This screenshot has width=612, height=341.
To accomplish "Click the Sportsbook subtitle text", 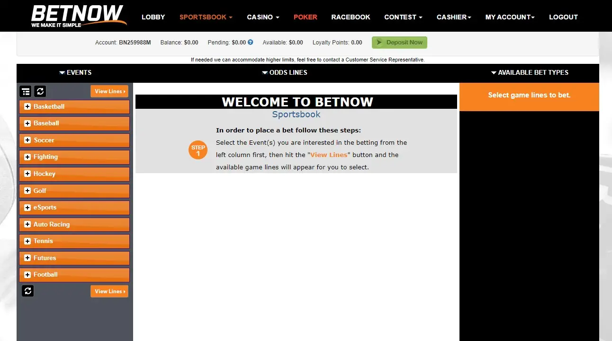I will [296, 114].
